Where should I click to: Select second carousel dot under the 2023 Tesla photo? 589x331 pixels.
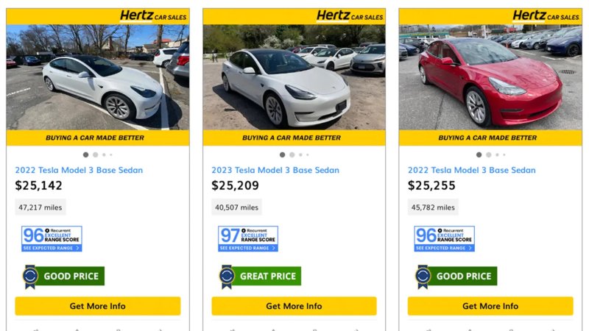292,155
